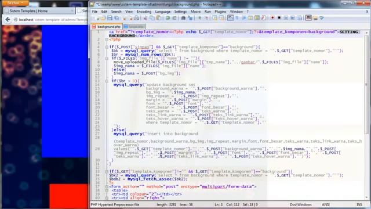Click the 'Ln : 1' status bar entry

point(219,204)
